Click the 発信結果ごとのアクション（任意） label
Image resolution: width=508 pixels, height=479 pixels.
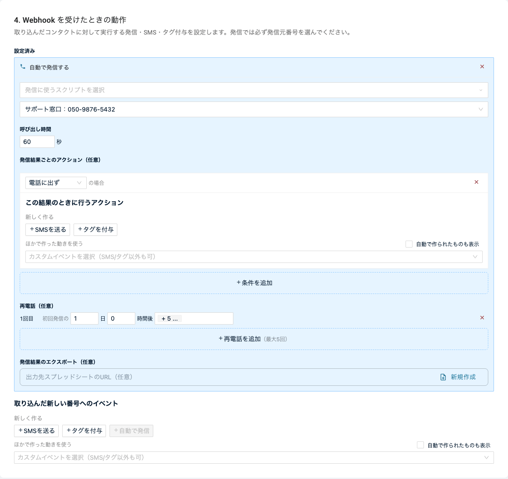click(60, 160)
